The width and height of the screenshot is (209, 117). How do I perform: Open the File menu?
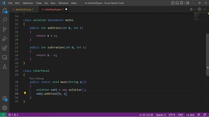10,3
